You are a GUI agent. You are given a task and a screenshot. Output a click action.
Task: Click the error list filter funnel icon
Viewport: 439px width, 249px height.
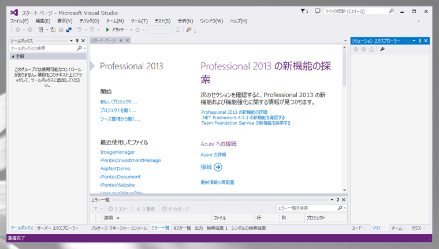click(96, 209)
